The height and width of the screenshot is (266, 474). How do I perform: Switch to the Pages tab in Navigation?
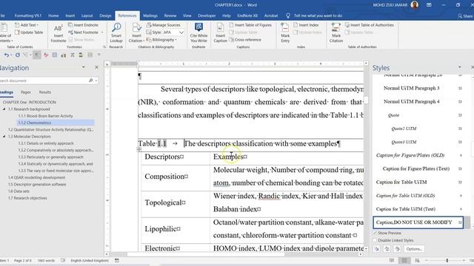coord(26,92)
